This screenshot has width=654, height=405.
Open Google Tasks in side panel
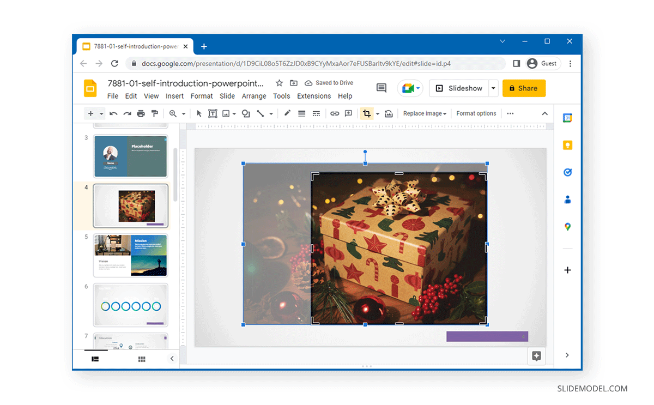point(567,172)
